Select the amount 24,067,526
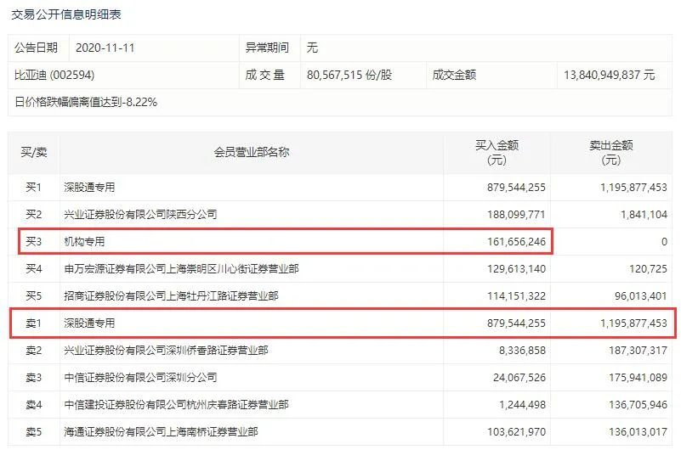Screen dimensions: 681x461 click(x=519, y=378)
